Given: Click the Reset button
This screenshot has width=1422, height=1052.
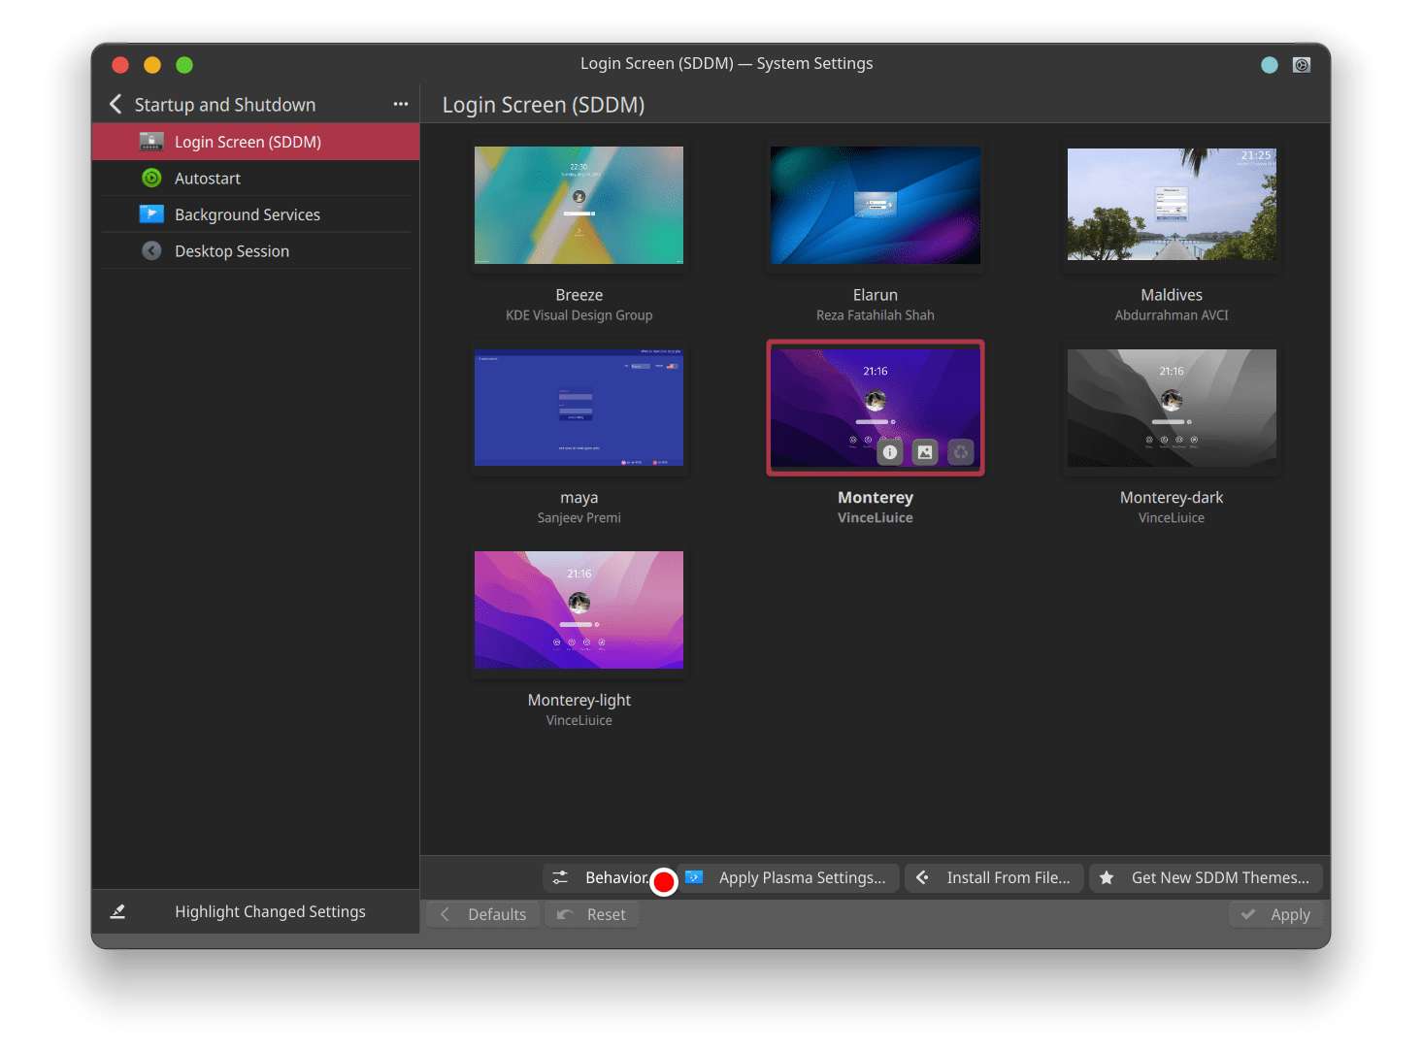Looking at the screenshot, I should 592,913.
